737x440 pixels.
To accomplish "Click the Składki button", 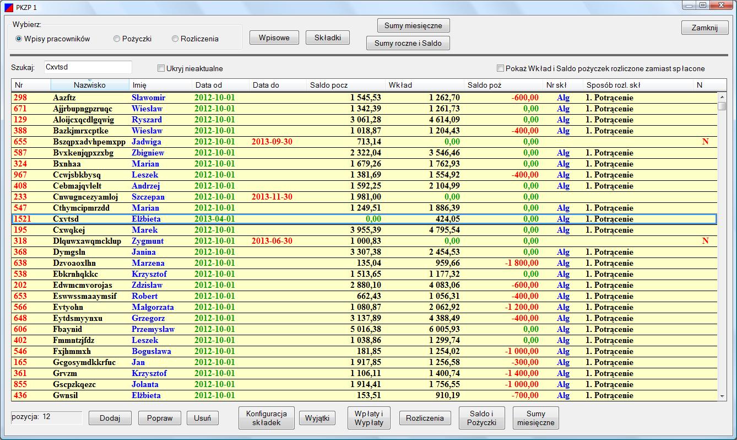I will (327, 37).
